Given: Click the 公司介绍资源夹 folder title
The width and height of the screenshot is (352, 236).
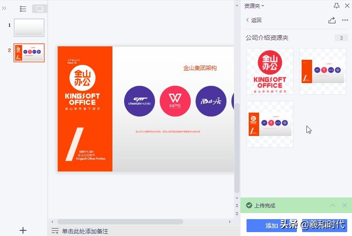Looking at the screenshot, I should tap(267, 38).
